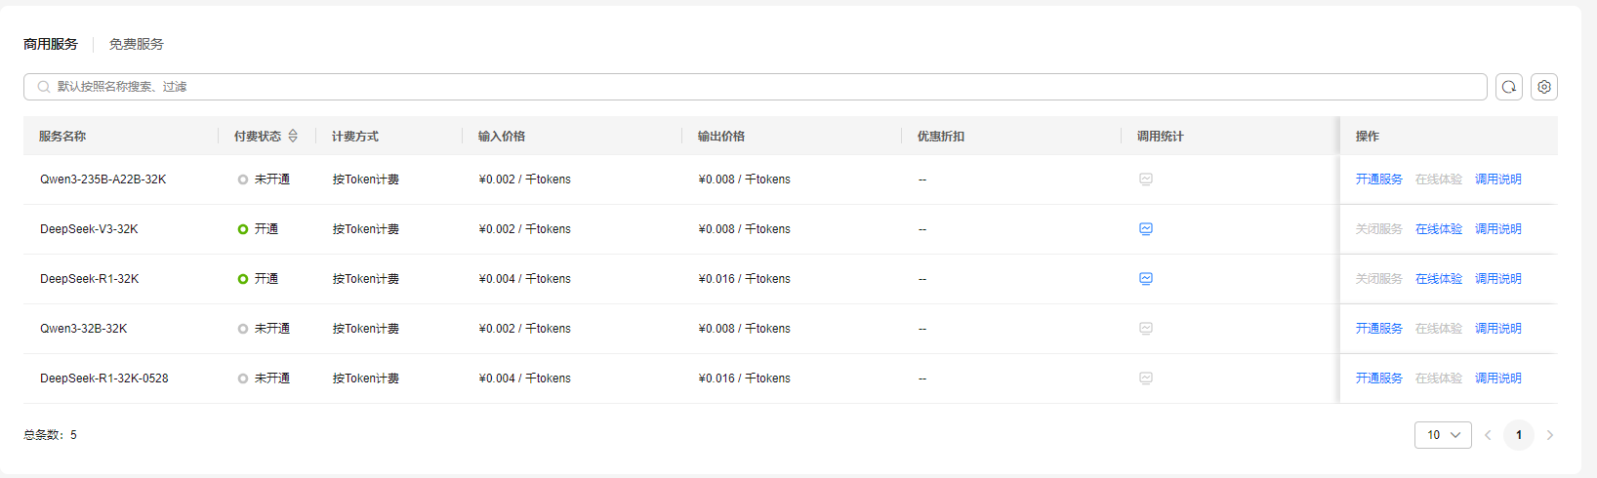Click input price ¥0.002 of Qwen3-32B-32K

pos(525,329)
